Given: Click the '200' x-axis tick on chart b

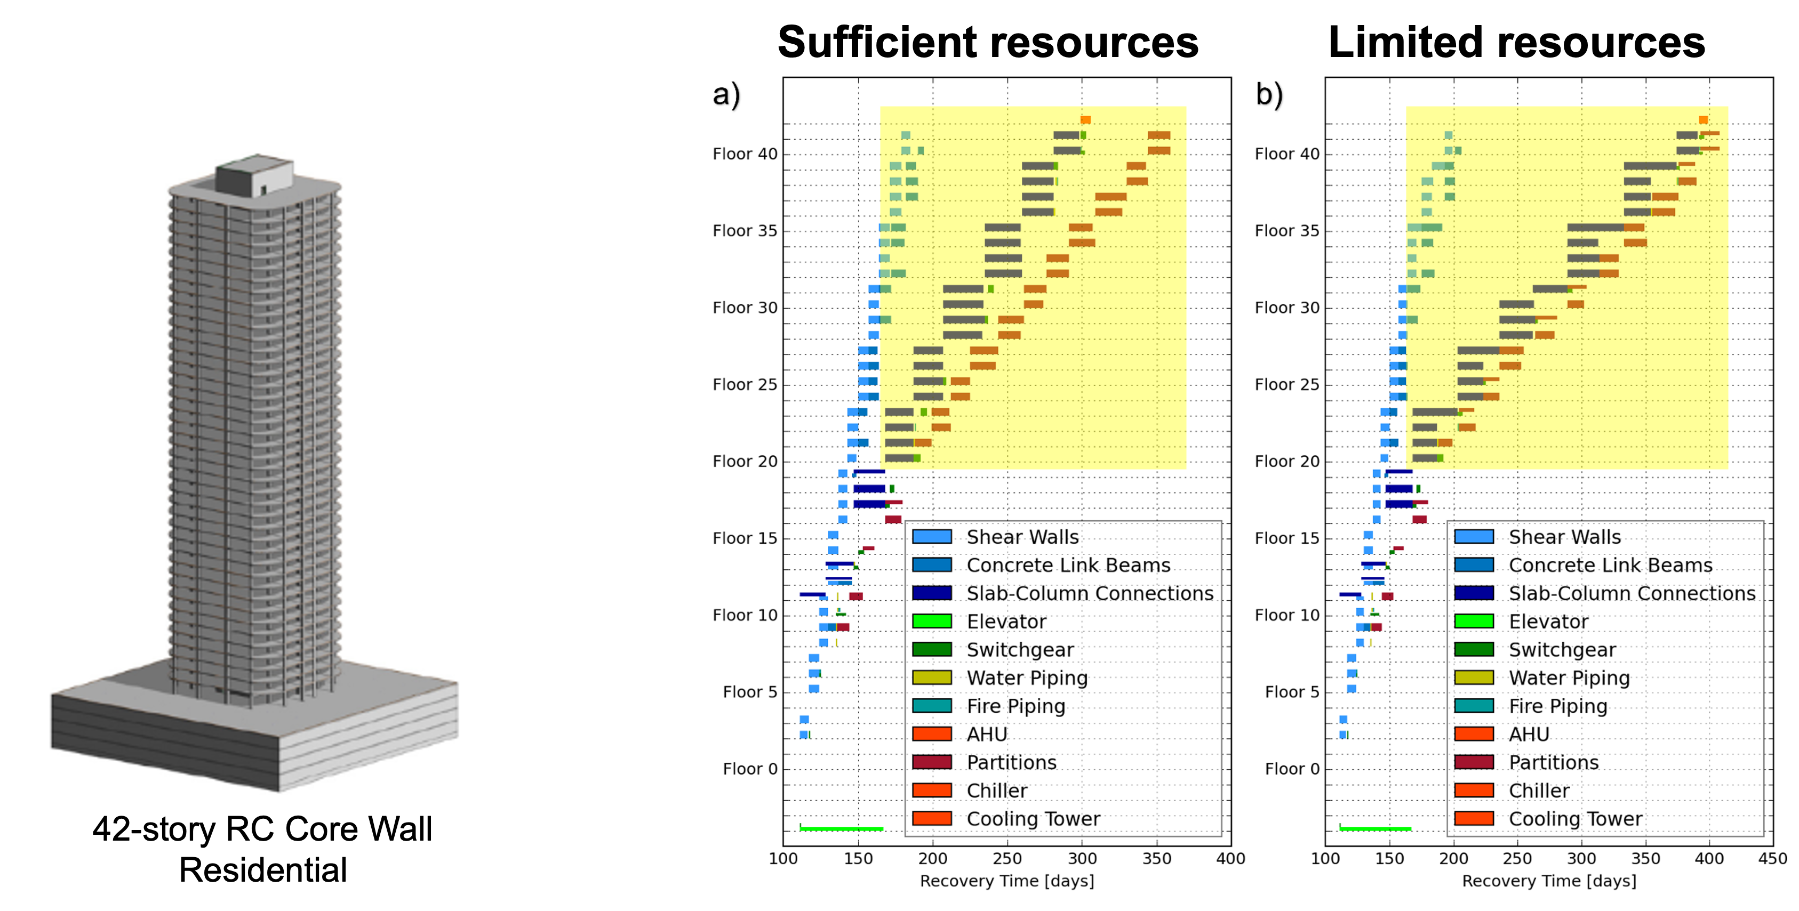Looking at the screenshot, I should [1453, 859].
